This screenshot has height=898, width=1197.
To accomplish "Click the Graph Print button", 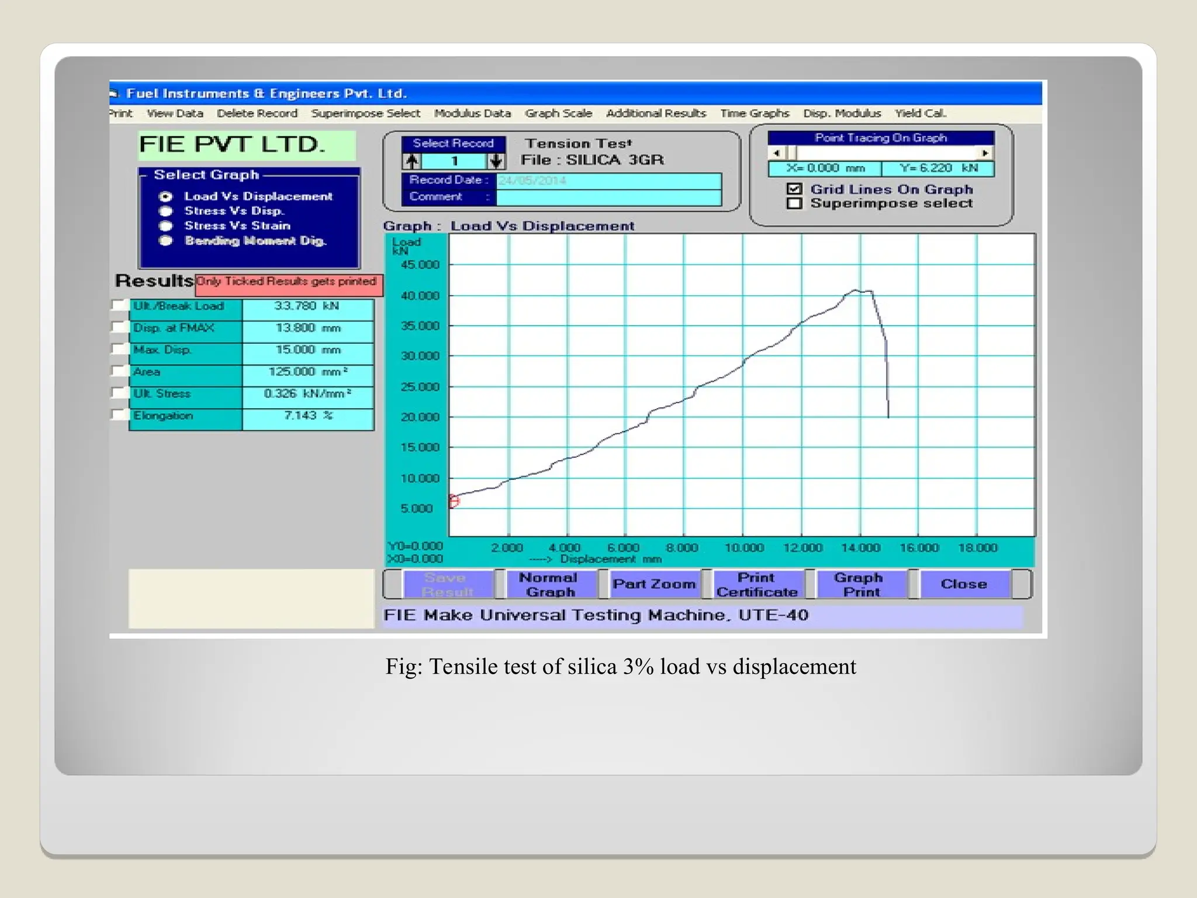I will coord(861,585).
